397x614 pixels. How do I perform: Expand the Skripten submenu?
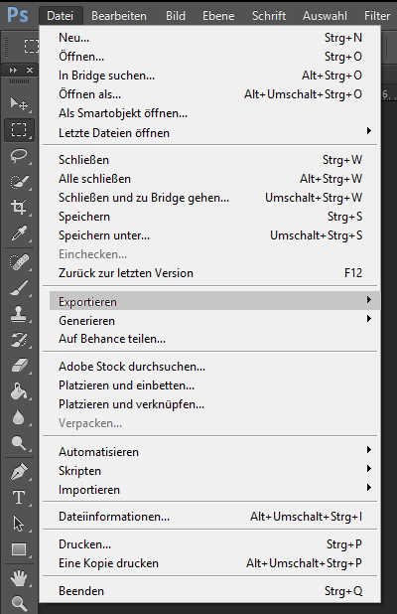click(213, 470)
